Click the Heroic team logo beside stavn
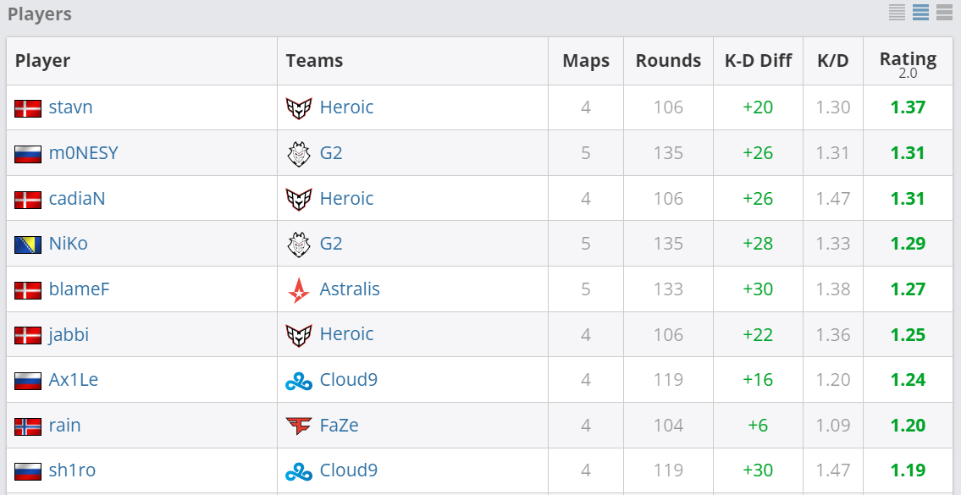Viewport: 961px width, 495px height. 301,107
